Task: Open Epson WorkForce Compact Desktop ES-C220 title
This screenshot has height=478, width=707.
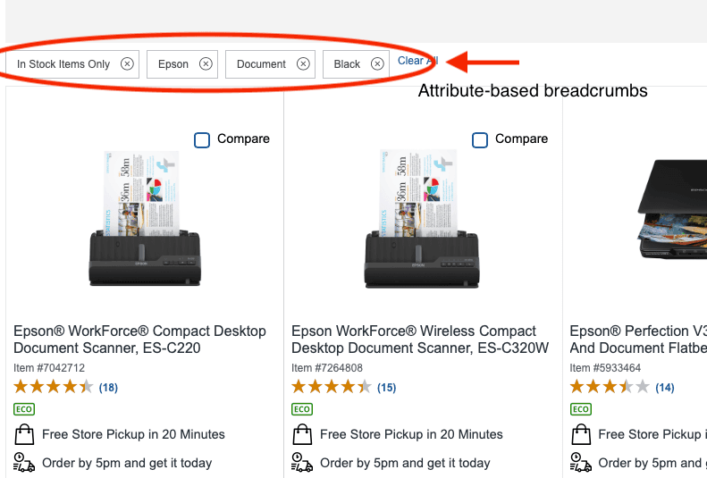Action: coord(139,340)
